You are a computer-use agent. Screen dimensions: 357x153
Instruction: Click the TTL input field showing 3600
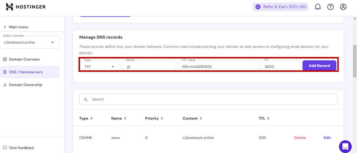(280, 66)
